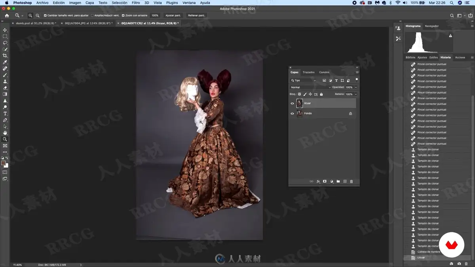
Task: Toggle 'Cambiar tamaño vent. para ajustar' checkbox
Action: pos(45,15)
